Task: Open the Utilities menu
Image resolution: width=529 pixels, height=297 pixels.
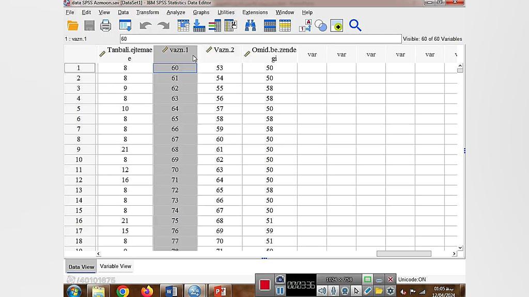Action: 226,12
